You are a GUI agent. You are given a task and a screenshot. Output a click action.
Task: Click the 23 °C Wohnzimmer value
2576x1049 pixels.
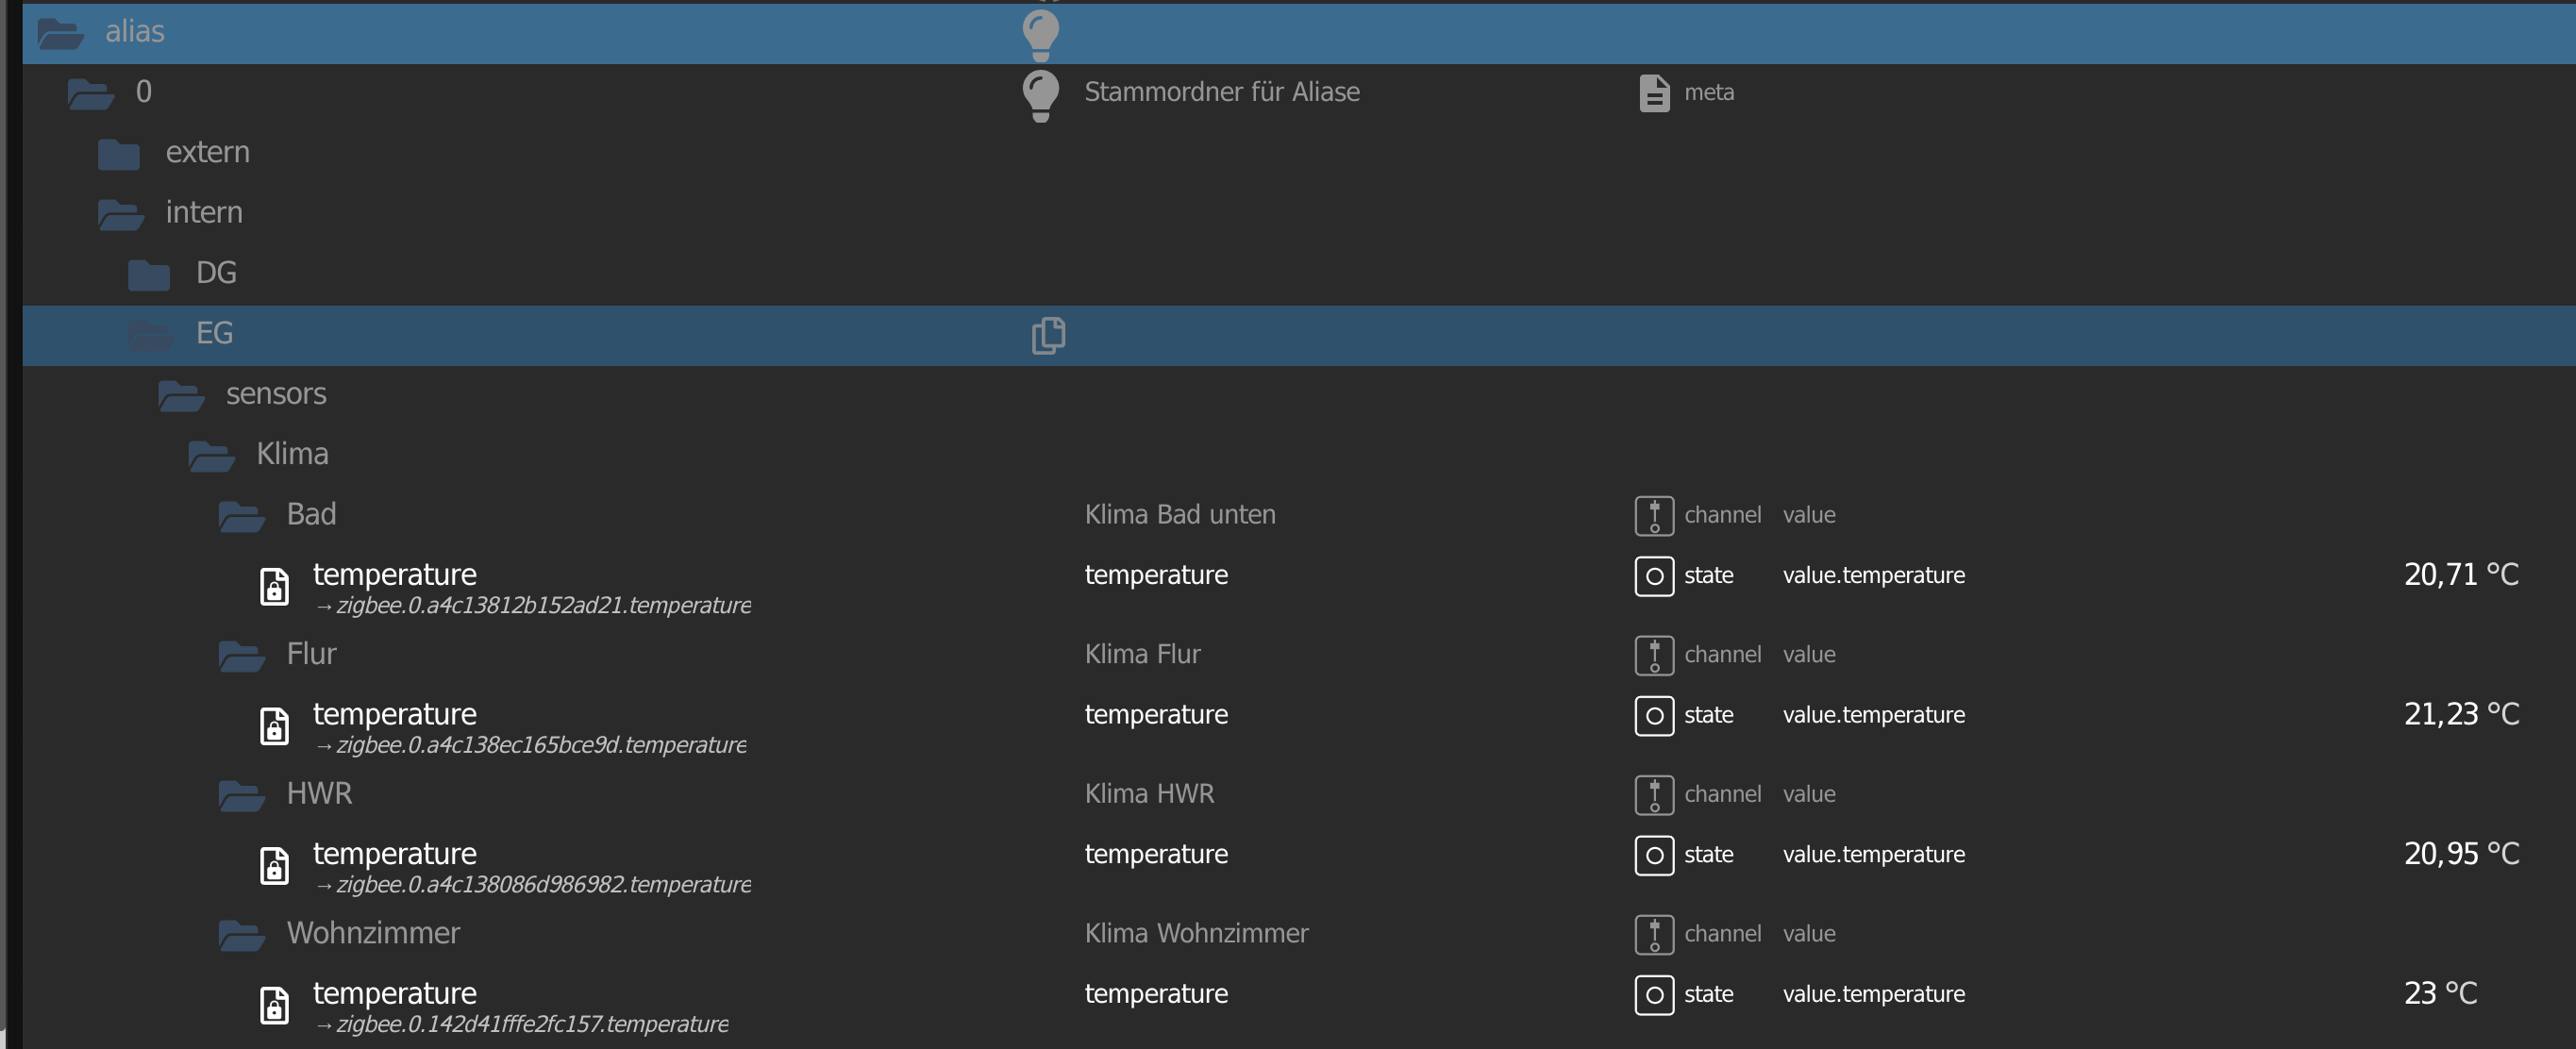(x=2439, y=994)
